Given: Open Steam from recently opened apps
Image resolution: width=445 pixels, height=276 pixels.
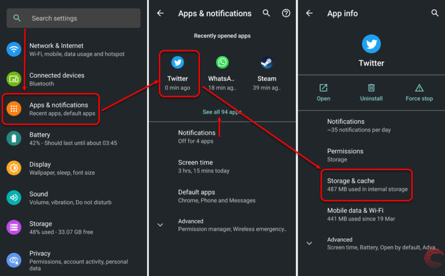Looking at the screenshot, I should coord(267,73).
